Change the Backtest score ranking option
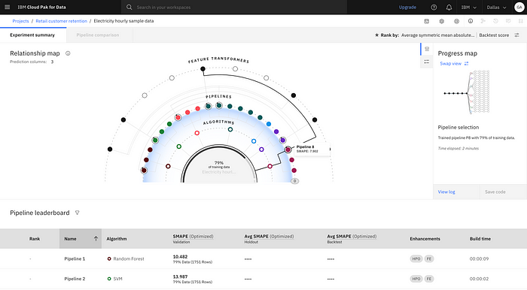 [x=494, y=35]
